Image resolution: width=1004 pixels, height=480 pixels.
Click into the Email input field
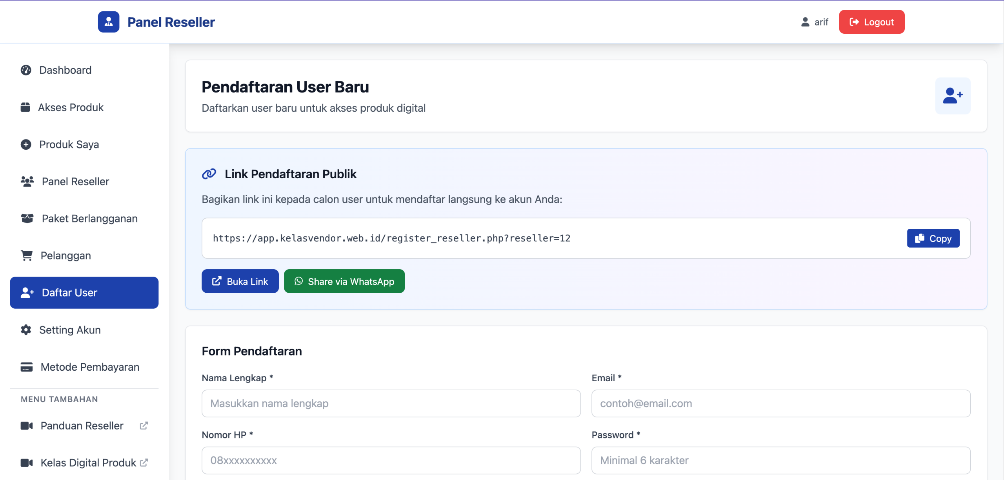pyautogui.click(x=780, y=404)
